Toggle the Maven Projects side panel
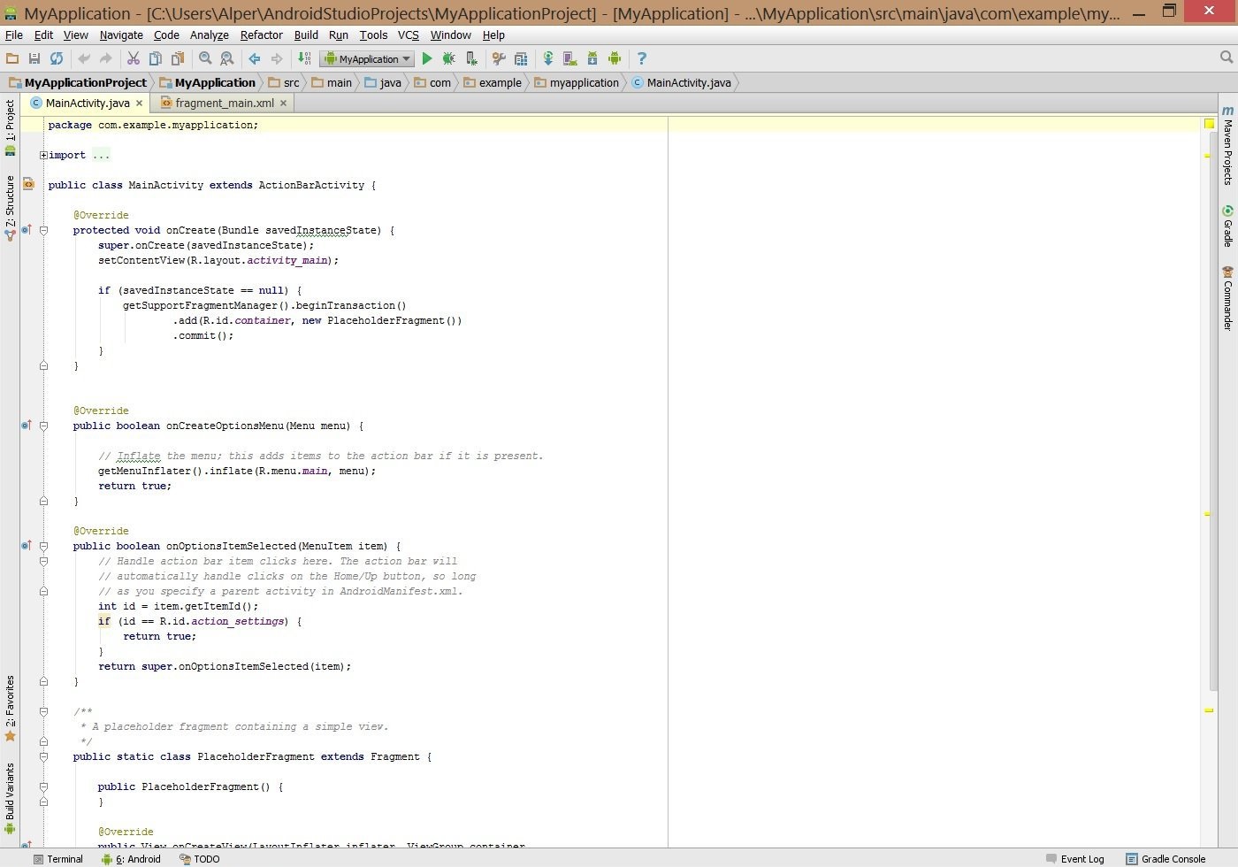 [1227, 146]
